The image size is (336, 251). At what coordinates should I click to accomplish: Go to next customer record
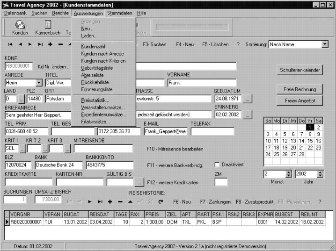click(x=30, y=44)
